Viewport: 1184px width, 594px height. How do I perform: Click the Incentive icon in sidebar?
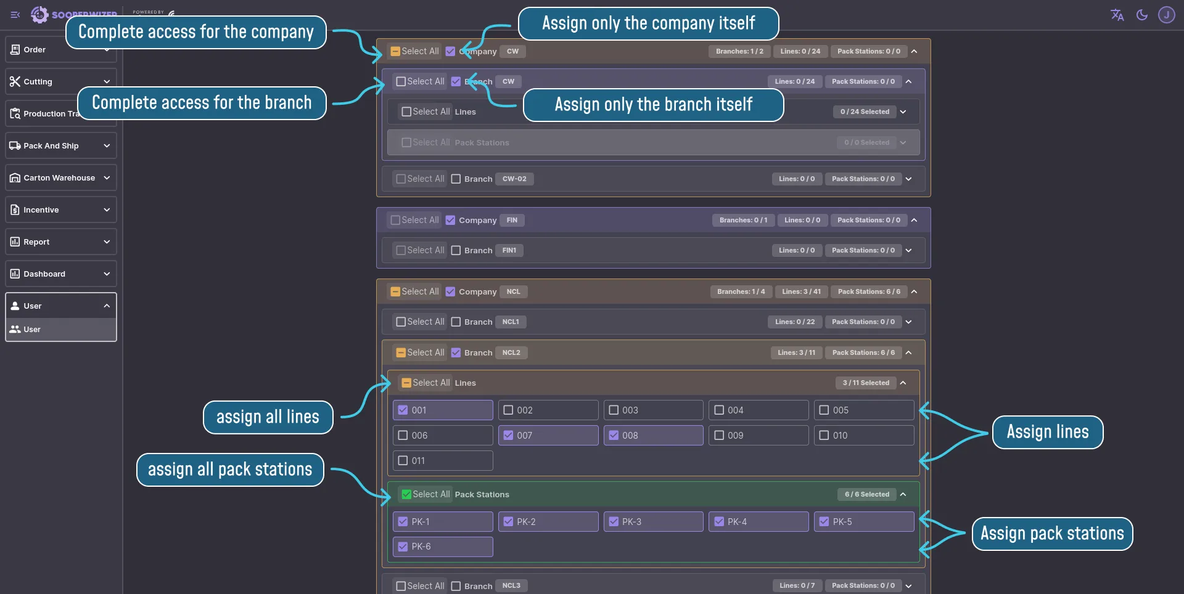click(15, 210)
